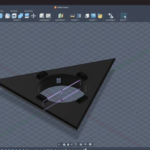The width and height of the screenshot is (150, 150).
Task: Activate the Select tool icon
Action: pos(124,16)
